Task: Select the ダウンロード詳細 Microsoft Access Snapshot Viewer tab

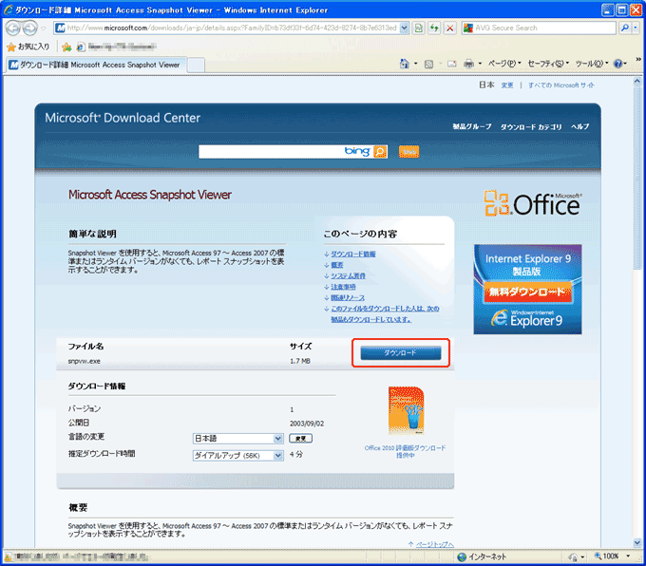Action: [96, 65]
